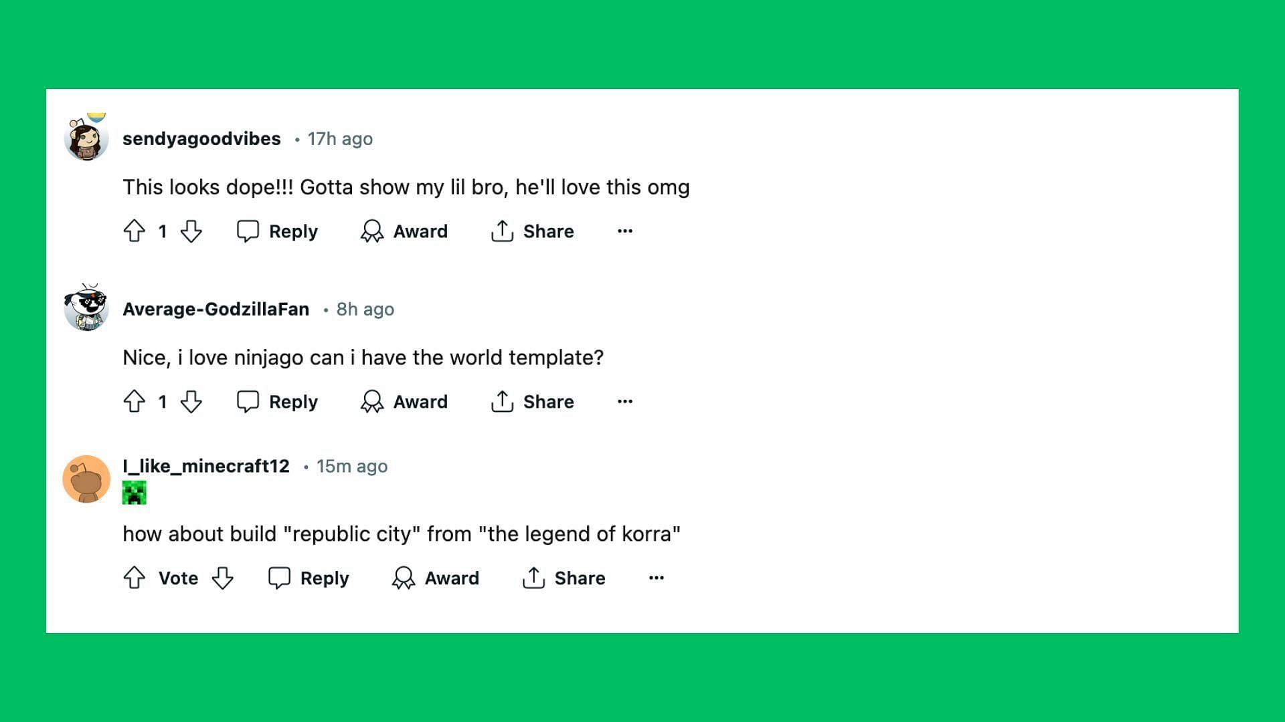Upvote sendyagoodvibes' comment
This screenshot has width=1285, height=722.
coord(135,231)
